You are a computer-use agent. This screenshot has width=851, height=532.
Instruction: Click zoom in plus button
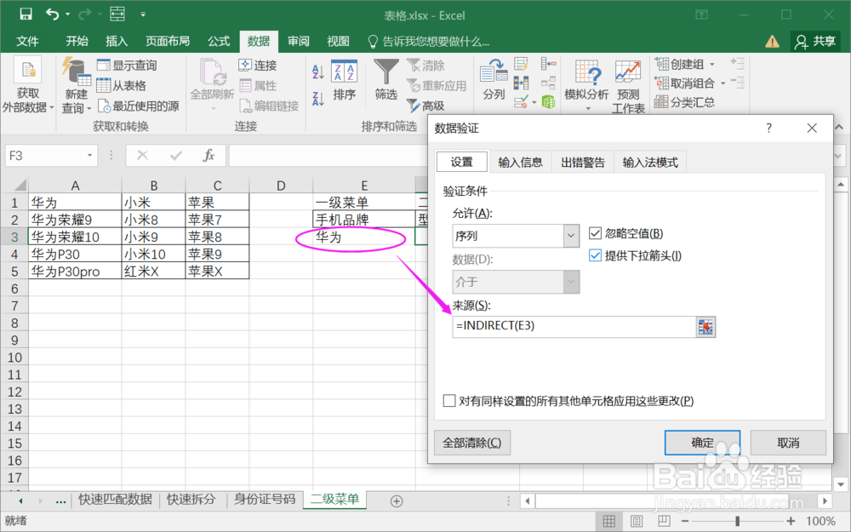791,521
